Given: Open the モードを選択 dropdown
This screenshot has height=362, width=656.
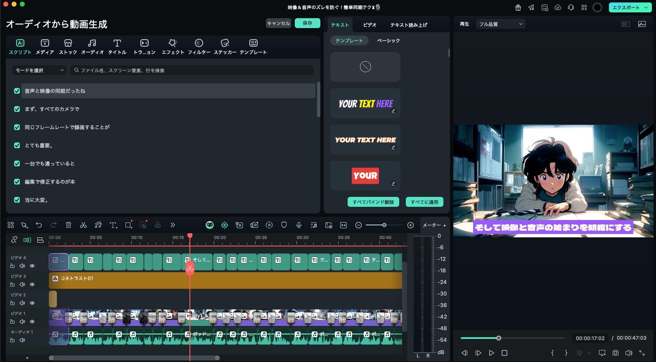Looking at the screenshot, I should point(40,71).
